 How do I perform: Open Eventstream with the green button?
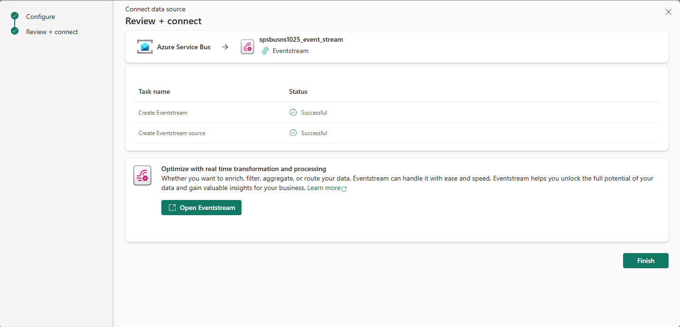point(201,207)
